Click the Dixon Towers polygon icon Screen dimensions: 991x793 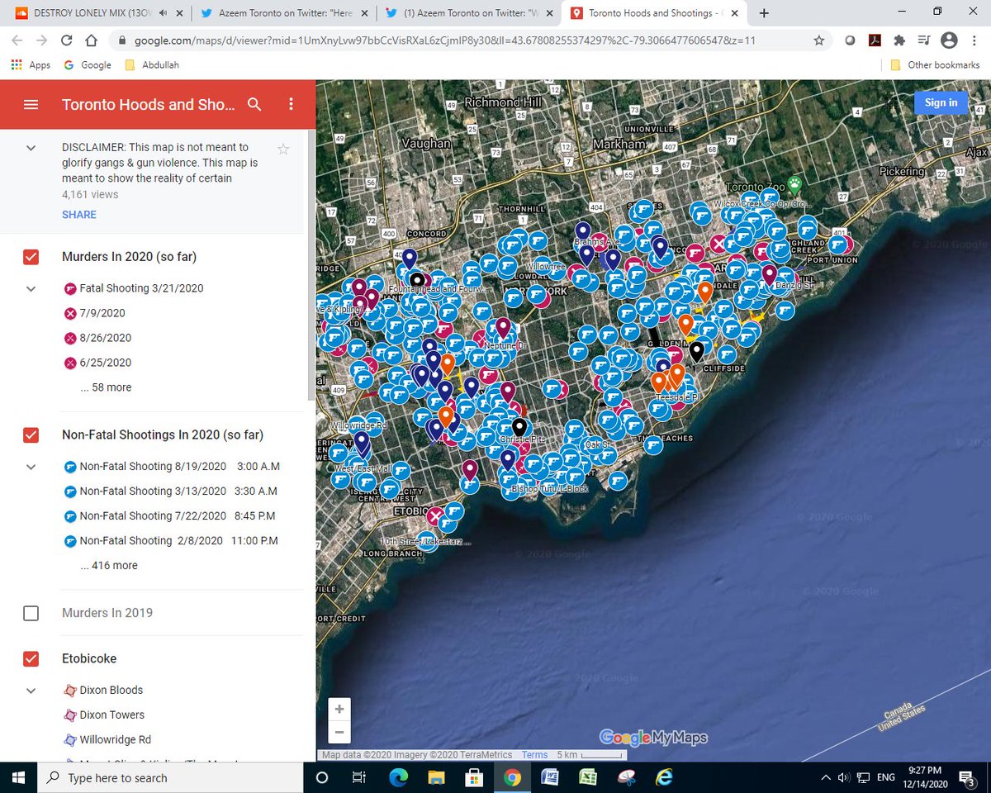70,715
